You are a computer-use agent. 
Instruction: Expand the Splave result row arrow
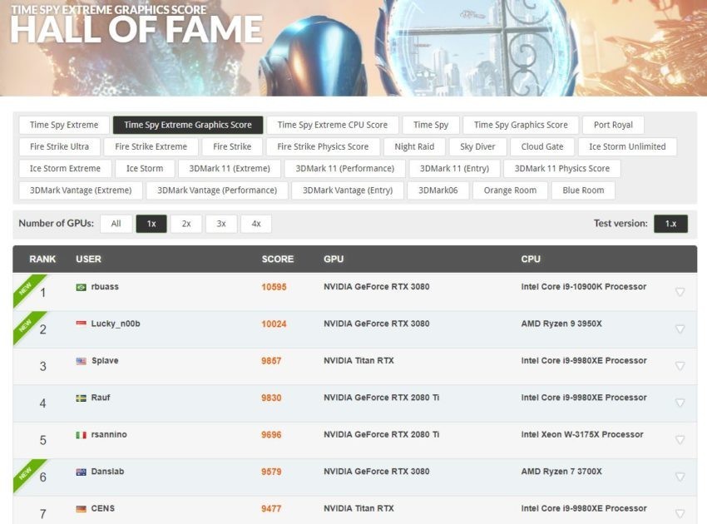pyautogui.click(x=680, y=366)
